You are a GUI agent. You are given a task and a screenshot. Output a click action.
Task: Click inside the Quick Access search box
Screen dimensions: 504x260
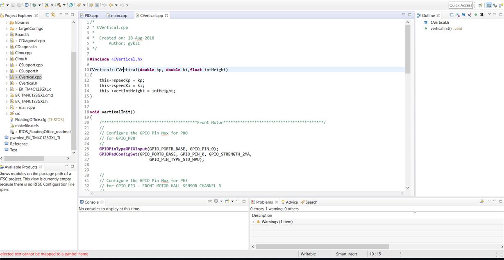point(460,5)
